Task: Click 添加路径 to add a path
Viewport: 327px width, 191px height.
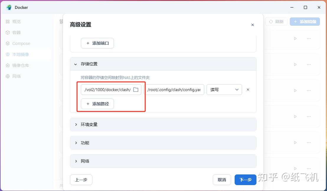Action: pyautogui.click(x=97, y=103)
